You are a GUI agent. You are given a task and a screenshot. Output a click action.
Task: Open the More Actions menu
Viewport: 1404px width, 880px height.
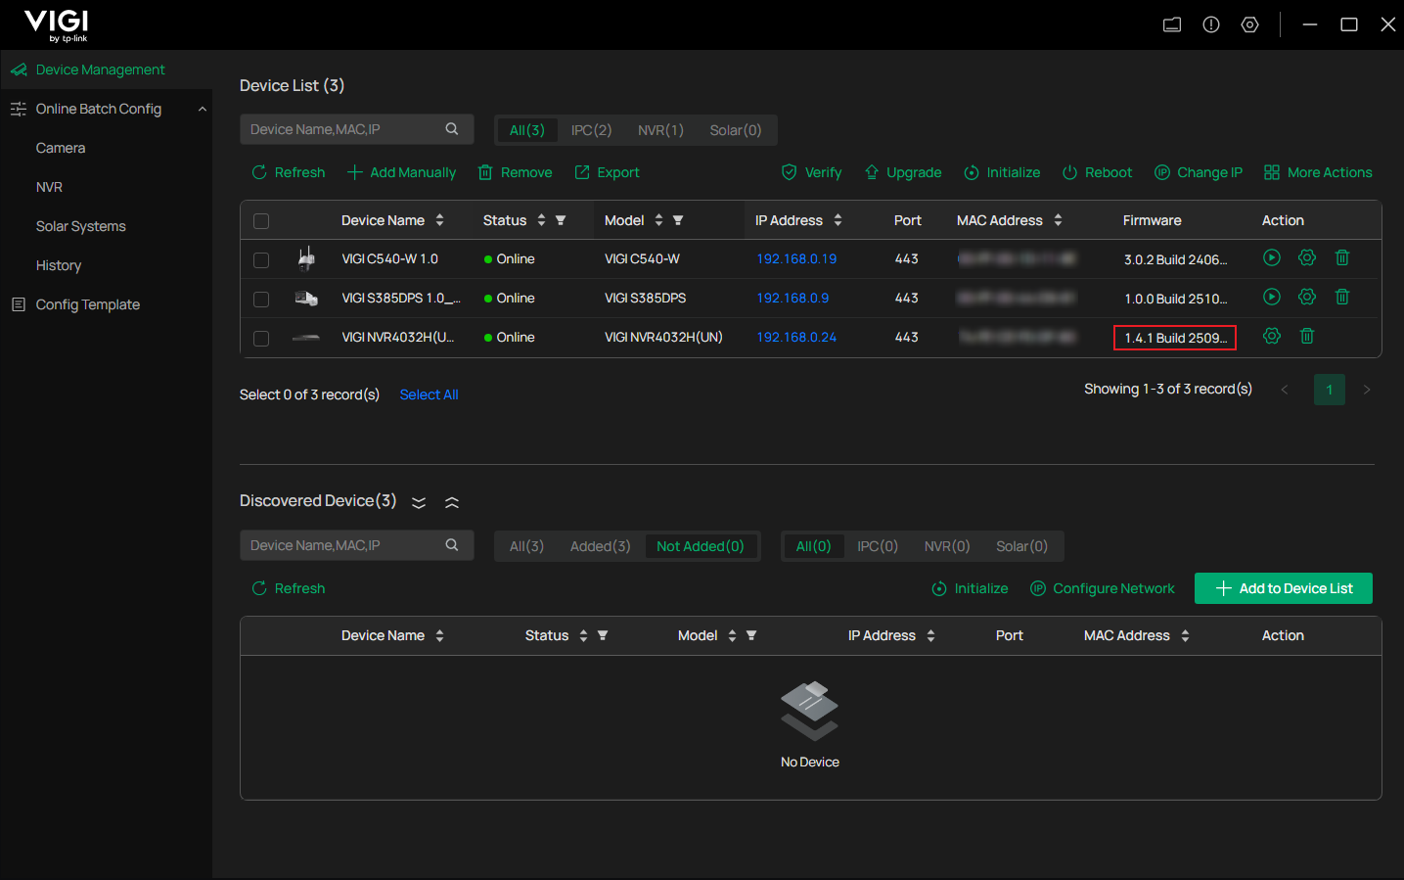pyautogui.click(x=1318, y=172)
